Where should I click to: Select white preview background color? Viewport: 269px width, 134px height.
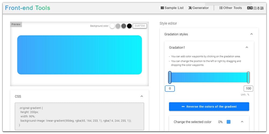click(112, 26)
